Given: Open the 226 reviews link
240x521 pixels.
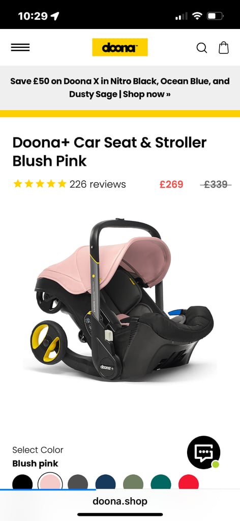Looking at the screenshot, I should [98, 184].
